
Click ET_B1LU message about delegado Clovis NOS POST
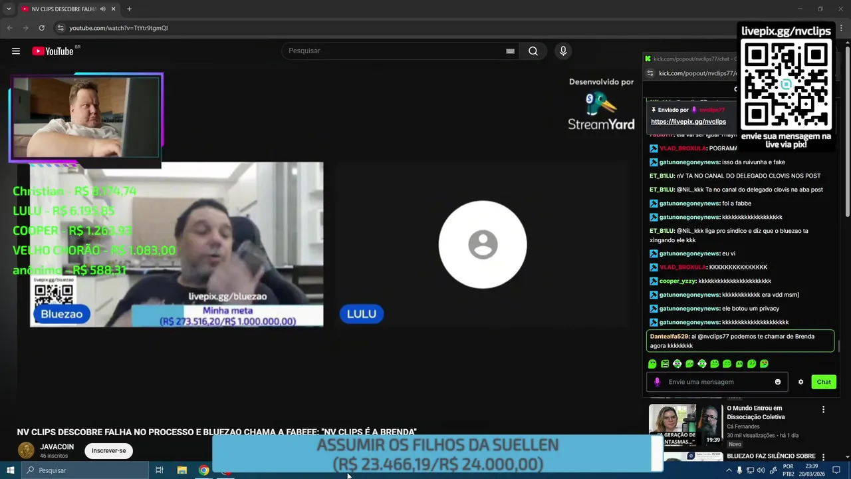[735, 176]
